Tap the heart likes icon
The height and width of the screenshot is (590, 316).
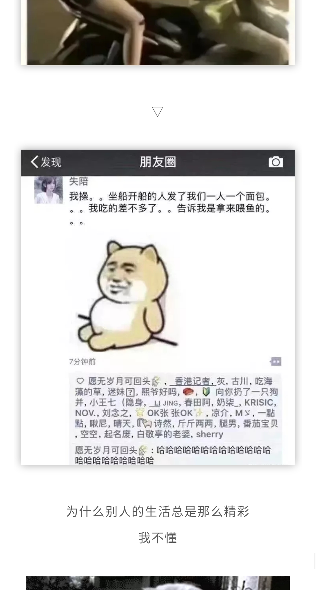80,381
